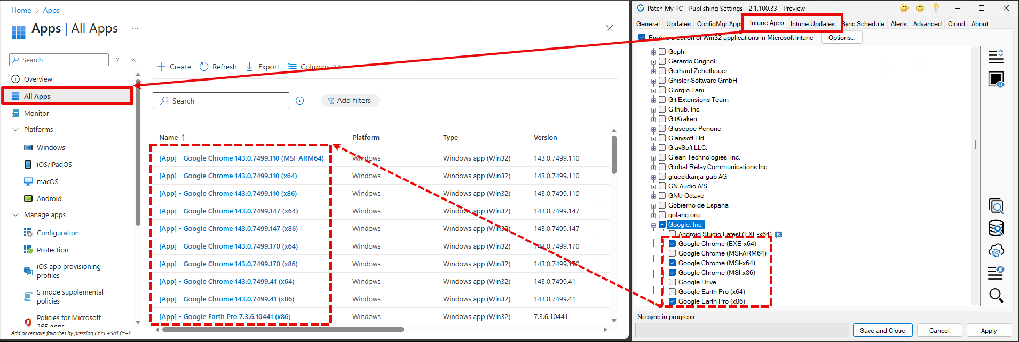Open Configuration under Manage apps
Viewport: 1019px width, 342px height.
pos(58,233)
